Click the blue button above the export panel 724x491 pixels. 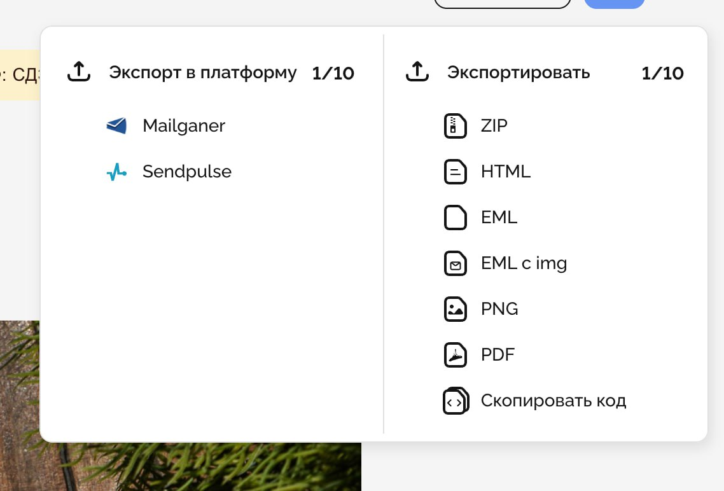(614, 3)
